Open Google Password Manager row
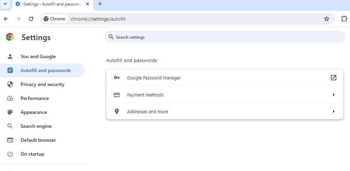Viewport: 350px width, 171px height. 154,78
